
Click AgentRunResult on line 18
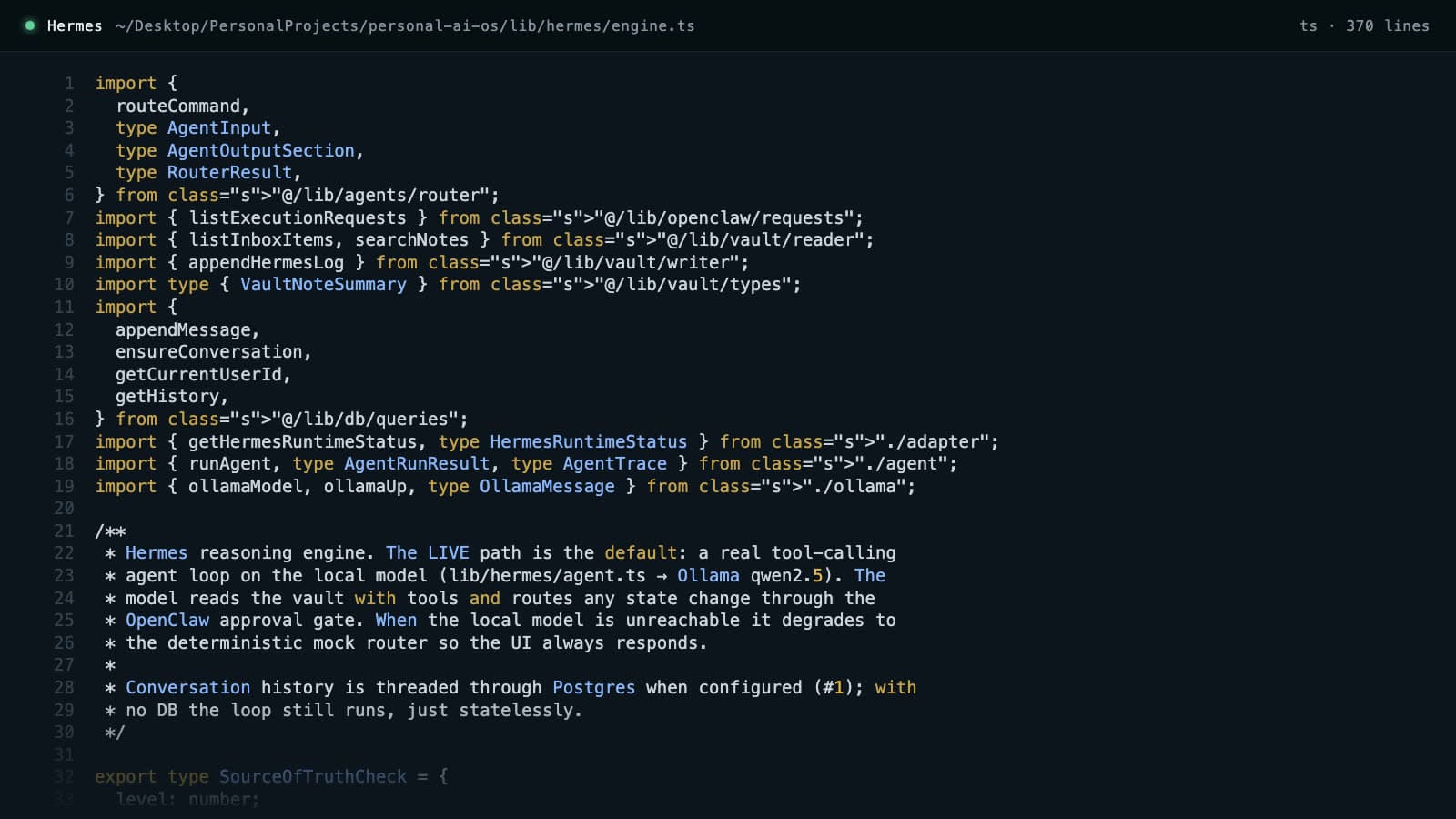pos(417,463)
